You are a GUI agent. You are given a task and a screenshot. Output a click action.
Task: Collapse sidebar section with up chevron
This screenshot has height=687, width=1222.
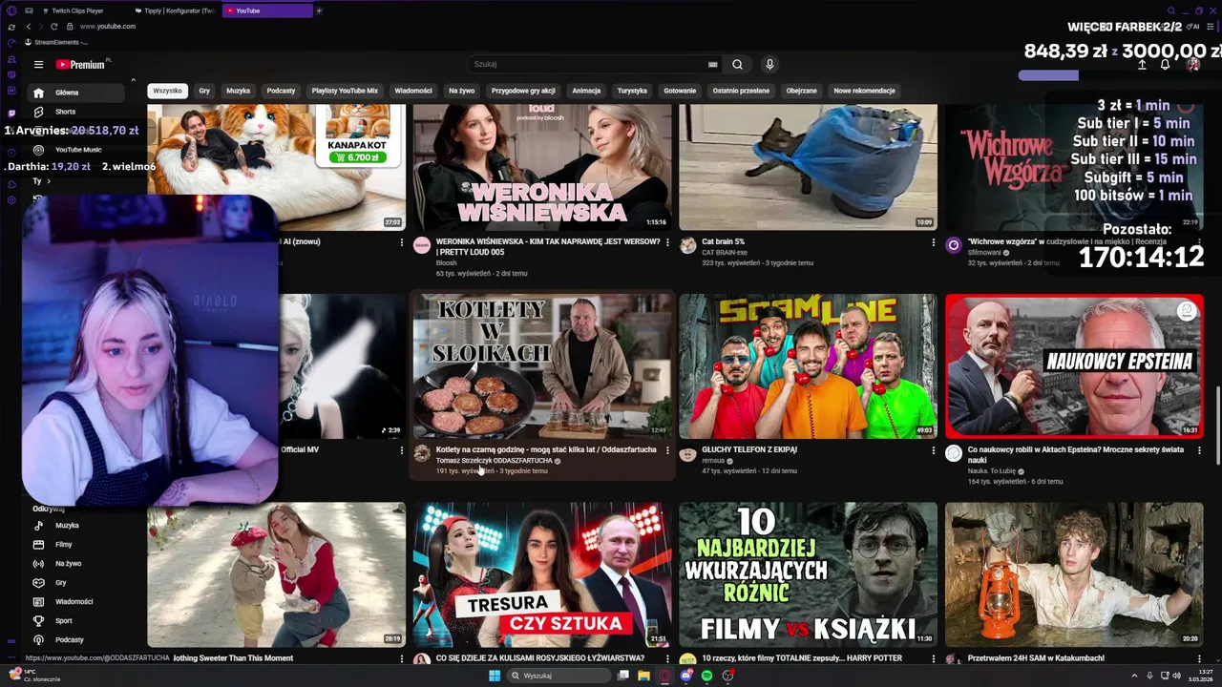[x=133, y=80]
